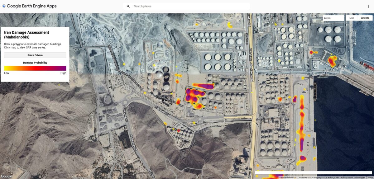The image size is (374, 179).
Task: Click the Draw a Polygon button
Action: (x=35, y=55)
